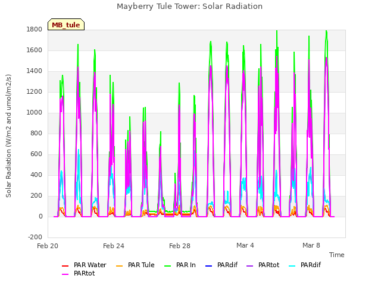Click the 1600 y-axis tick label
Viewport: 381px width, 285px height.
click(35, 50)
